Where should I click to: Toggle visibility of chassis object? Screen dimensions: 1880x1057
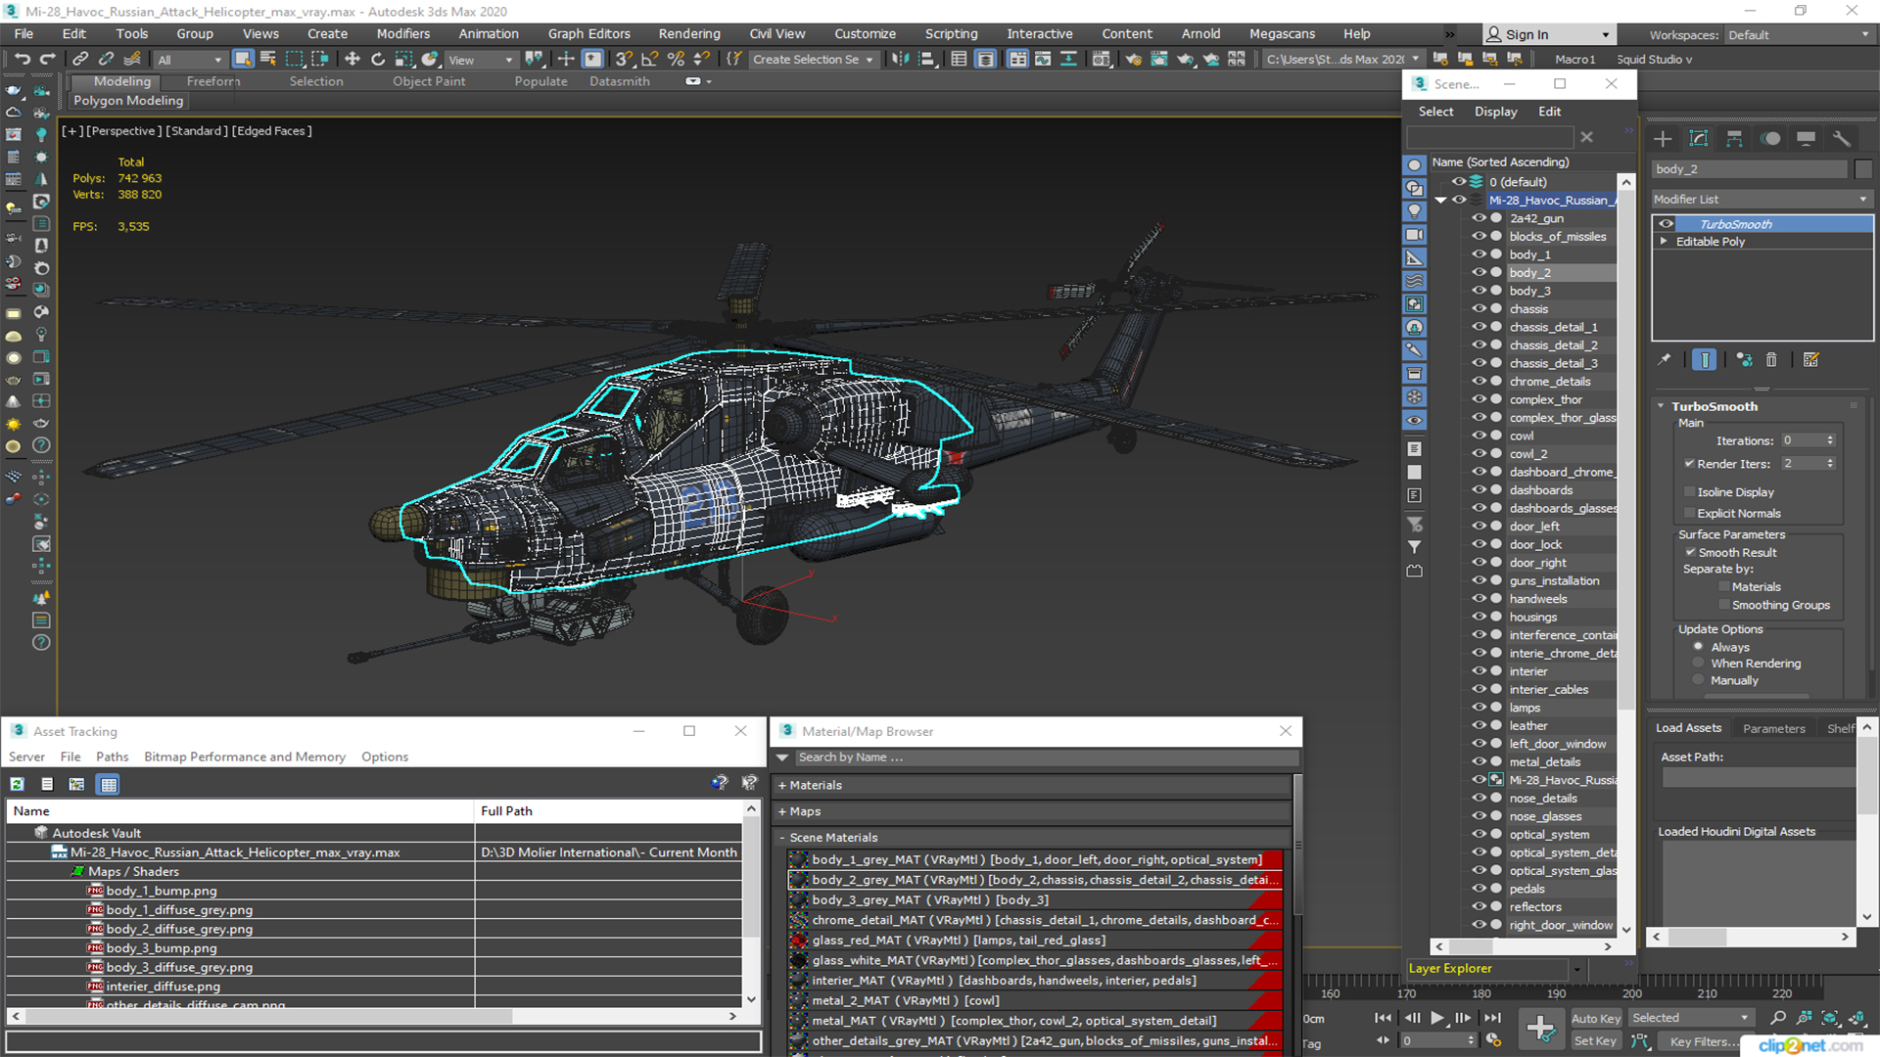click(1479, 309)
